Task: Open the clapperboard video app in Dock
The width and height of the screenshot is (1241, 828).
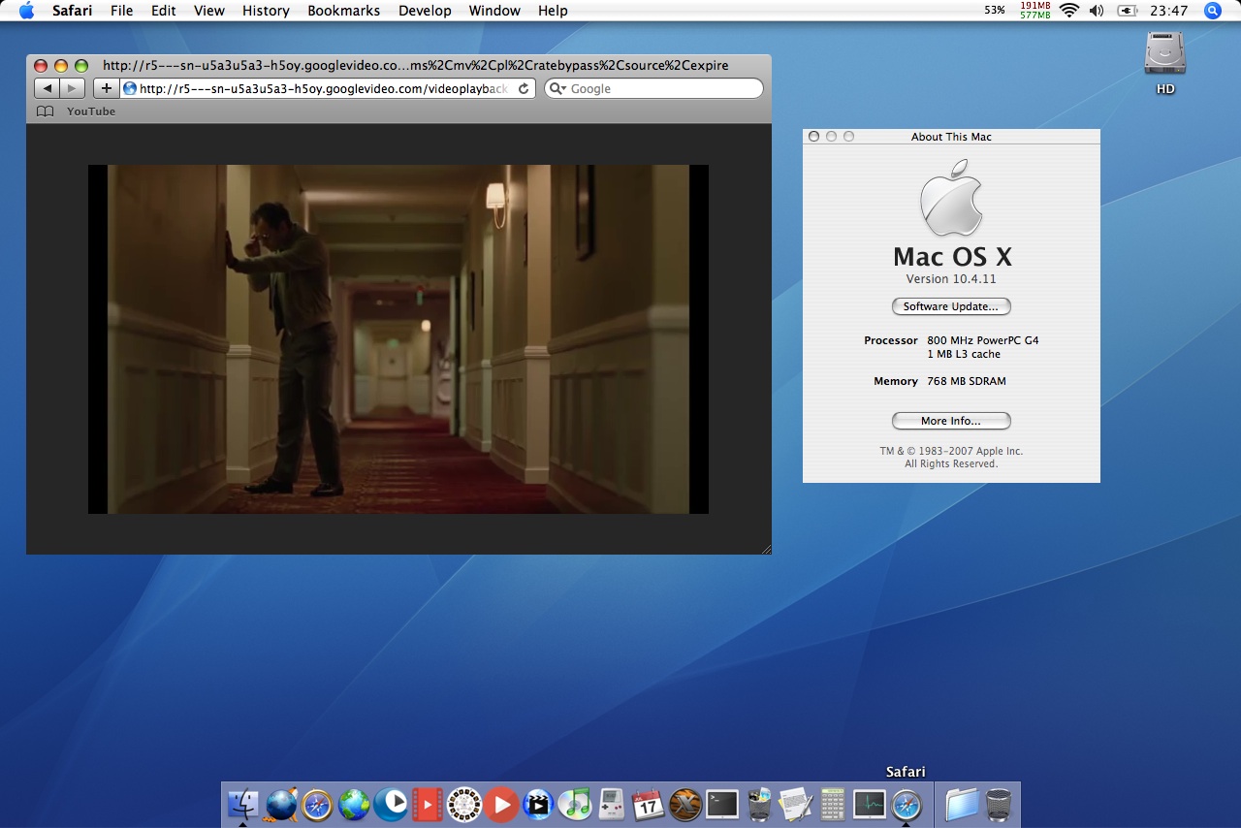Action: [x=538, y=804]
